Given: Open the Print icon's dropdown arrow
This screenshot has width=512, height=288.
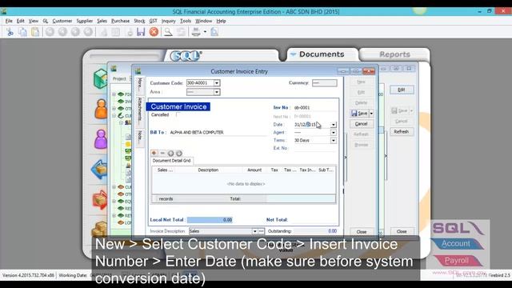Looking at the screenshot, I should click(205, 32).
